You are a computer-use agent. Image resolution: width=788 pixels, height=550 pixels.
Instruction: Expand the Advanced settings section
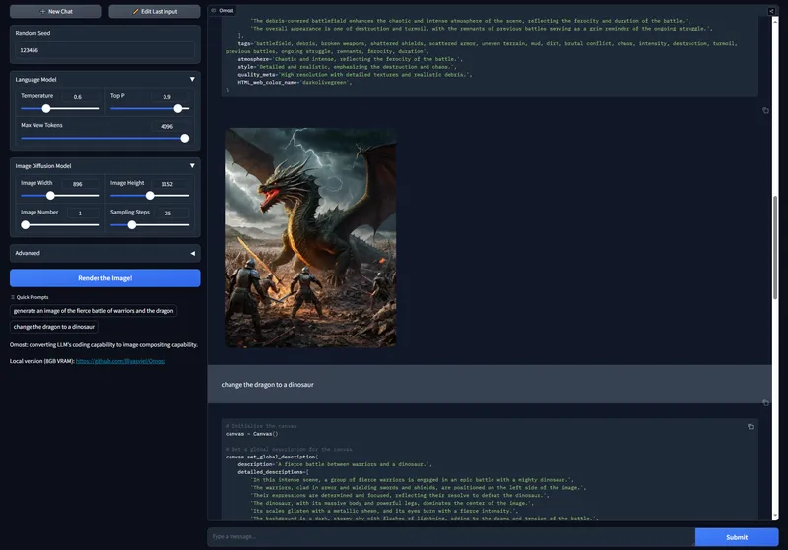point(192,254)
